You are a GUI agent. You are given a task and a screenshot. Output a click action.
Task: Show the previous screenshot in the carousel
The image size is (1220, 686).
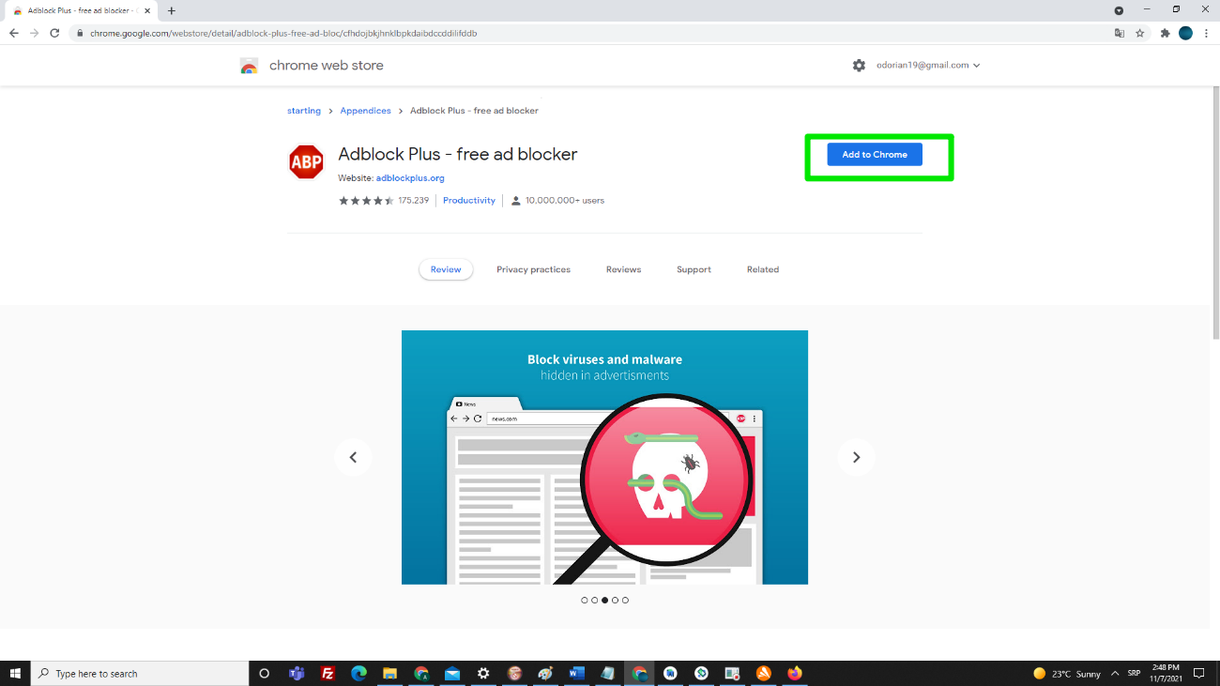pyautogui.click(x=354, y=457)
